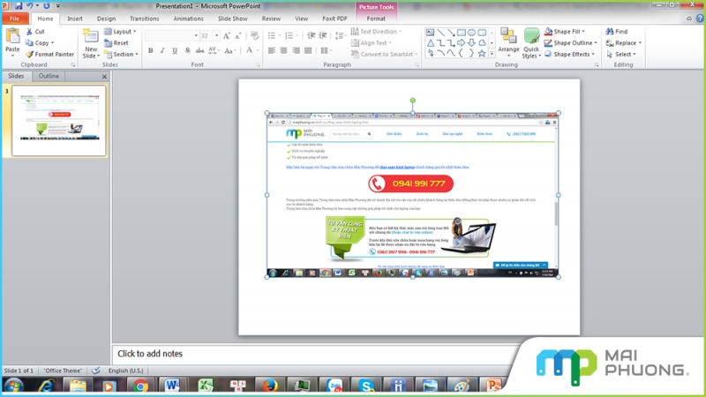
Task: Open the Select dropdown
Action: coord(621,54)
